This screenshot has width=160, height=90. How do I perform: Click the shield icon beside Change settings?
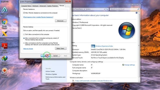(123, 65)
